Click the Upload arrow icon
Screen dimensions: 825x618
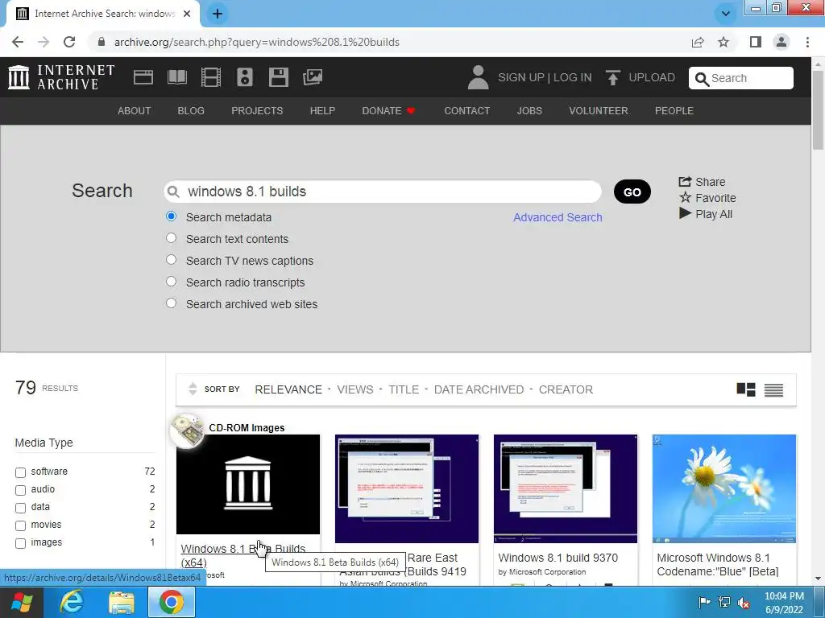click(x=612, y=77)
